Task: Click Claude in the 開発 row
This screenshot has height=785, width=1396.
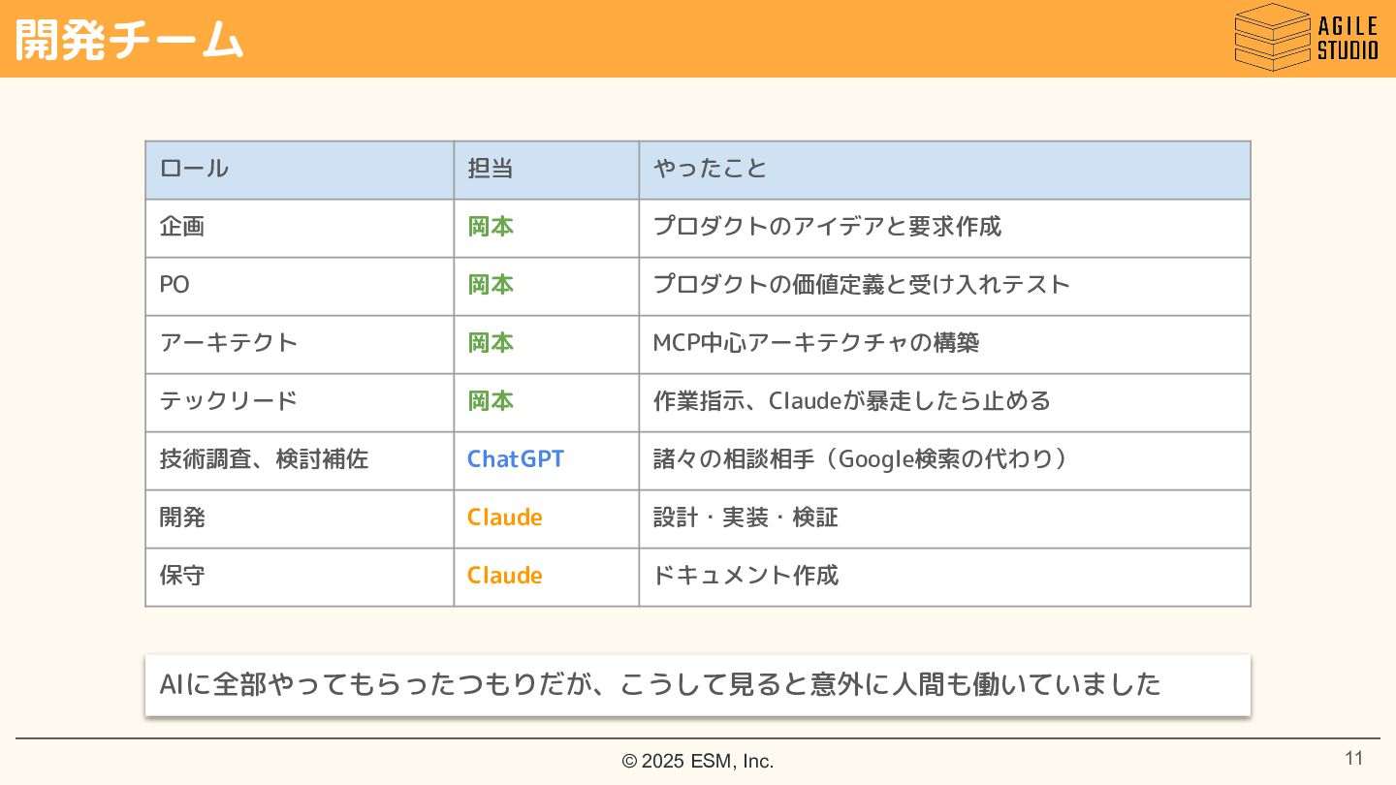Action: (x=504, y=518)
